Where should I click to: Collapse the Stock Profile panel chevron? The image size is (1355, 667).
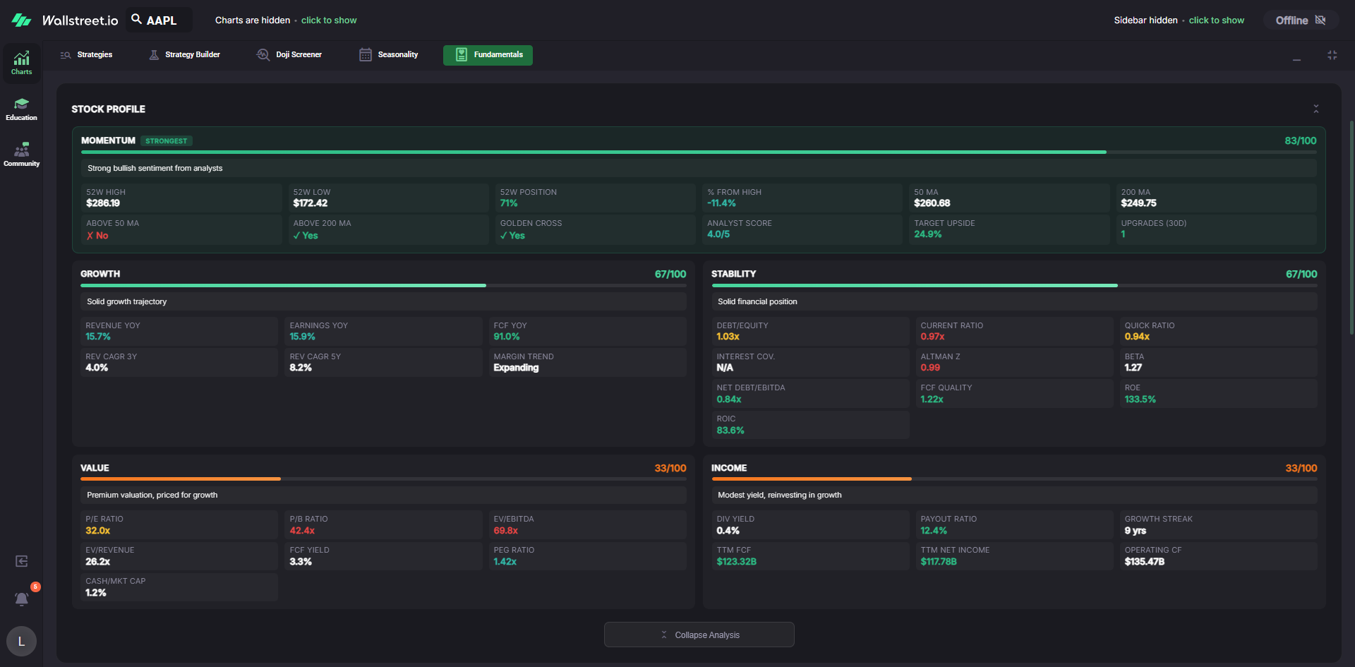(1315, 109)
